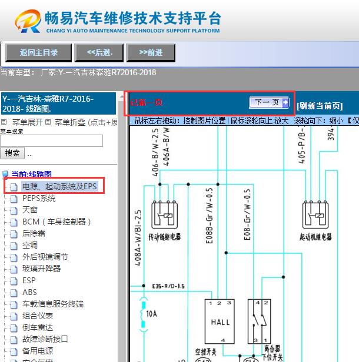359x362 pixels.
Task: Click the 当前:线路图 root node
Action: tap(31, 175)
